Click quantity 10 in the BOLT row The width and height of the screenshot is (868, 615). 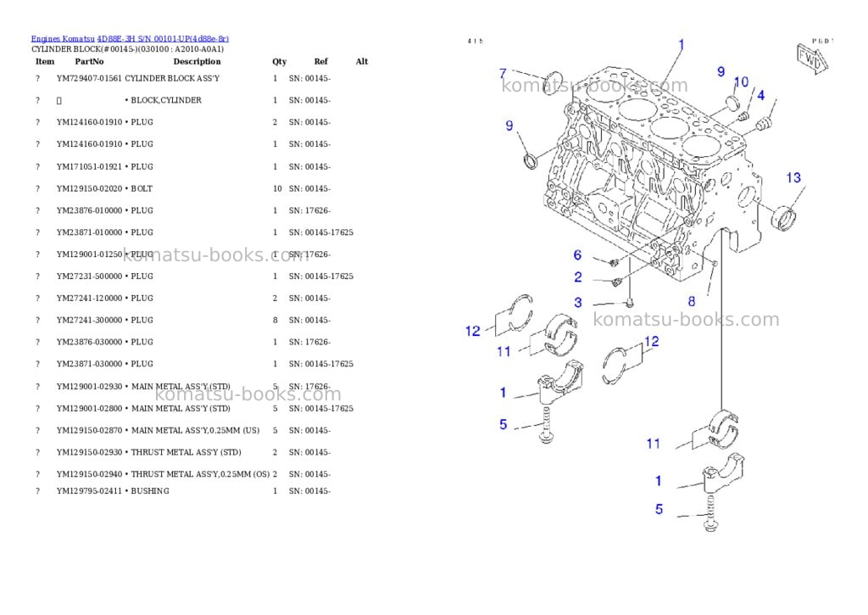[x=277, y=188]
